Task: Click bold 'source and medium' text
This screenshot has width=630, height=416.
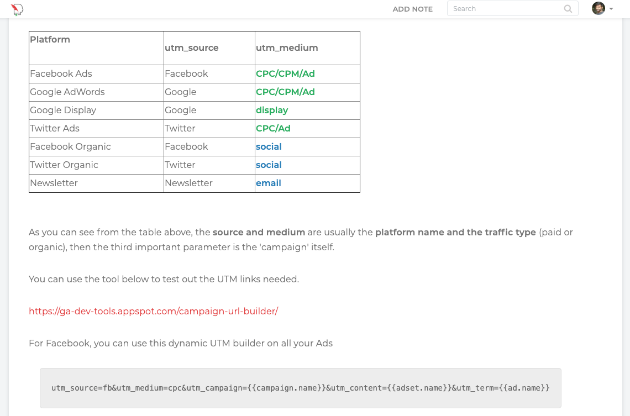Action: pos(259,233)
